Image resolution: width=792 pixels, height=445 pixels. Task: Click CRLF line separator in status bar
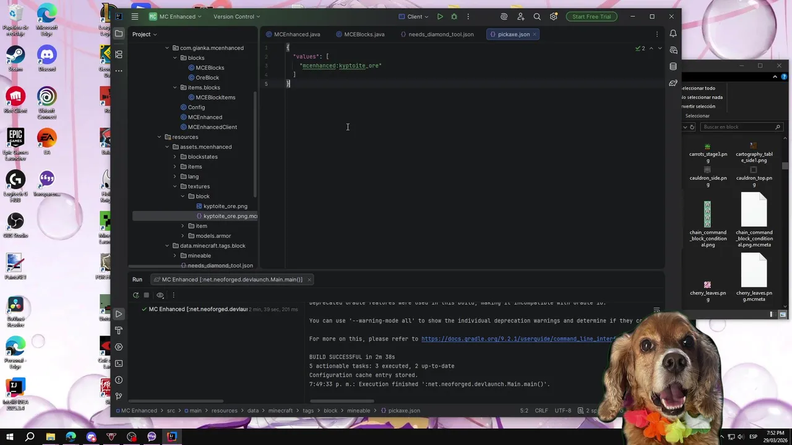(x=541, y=410)
